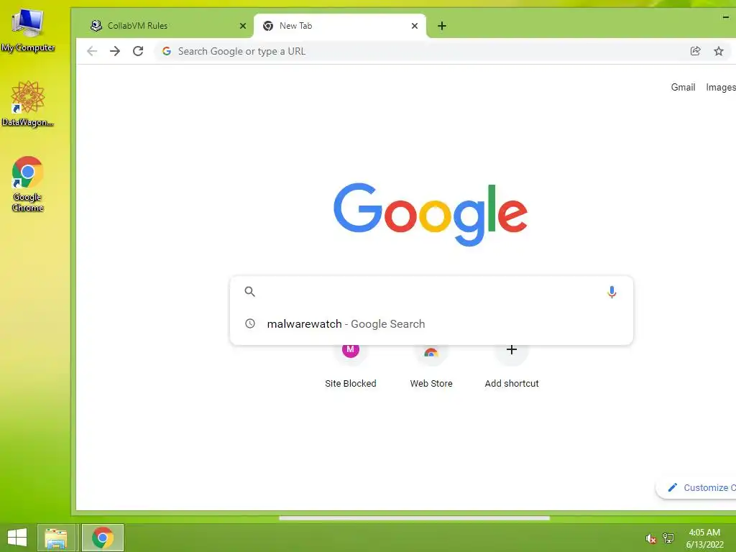
Task: Open File Explorer from the taskbar
Action: pyautogui.click(x=56, y=538)
